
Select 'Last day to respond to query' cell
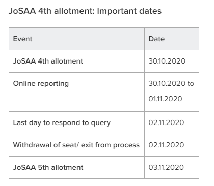pos(76,122)
